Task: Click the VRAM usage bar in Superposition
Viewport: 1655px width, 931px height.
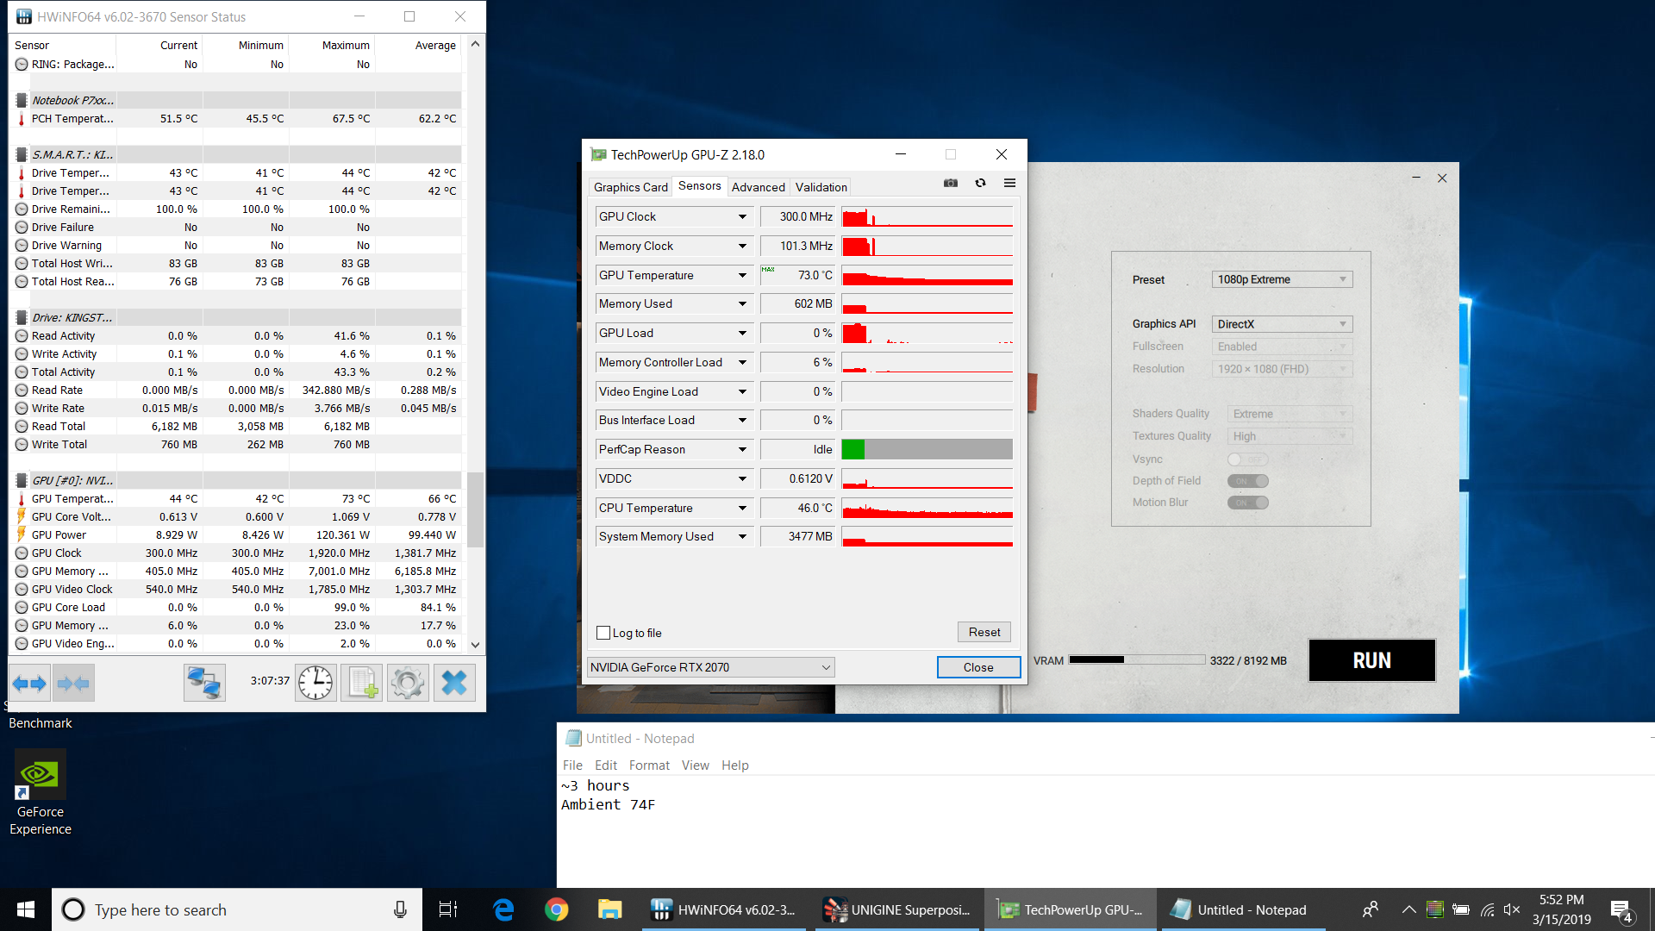Action: 1137,660
